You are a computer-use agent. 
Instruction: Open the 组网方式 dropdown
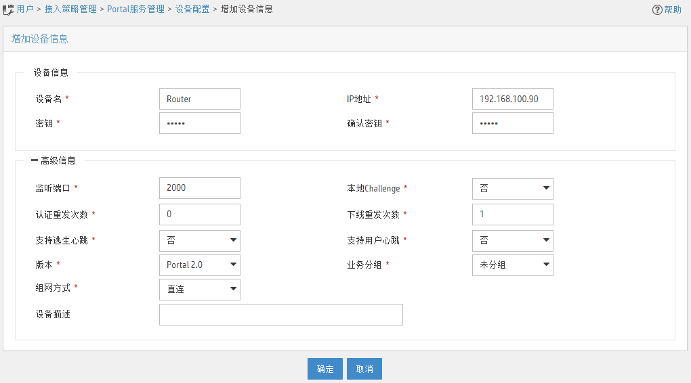click(199, 289)
